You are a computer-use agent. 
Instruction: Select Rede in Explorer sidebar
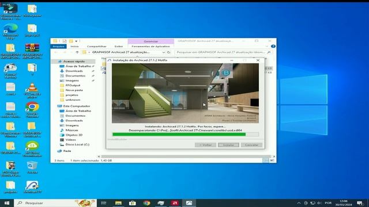[67, 151]
